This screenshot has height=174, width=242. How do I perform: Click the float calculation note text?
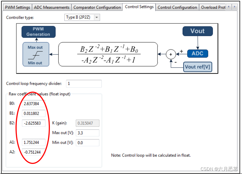151,155
